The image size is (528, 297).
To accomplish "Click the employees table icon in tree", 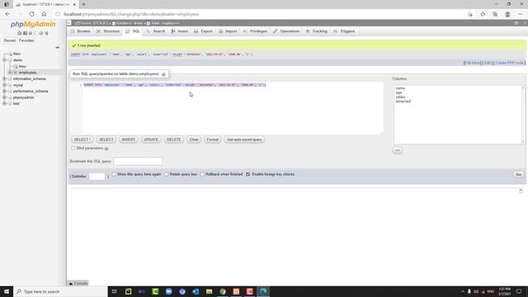I will click(x=16, y=73).
